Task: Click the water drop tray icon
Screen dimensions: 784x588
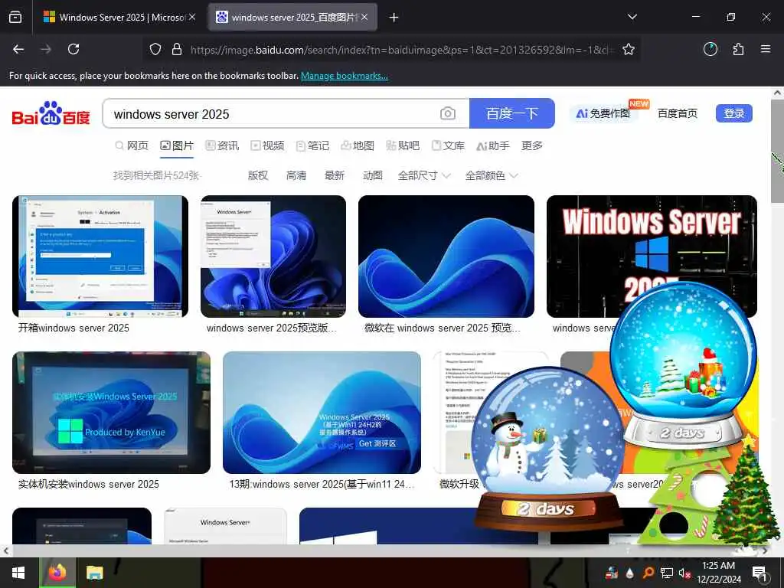Action: click(630, 573)
